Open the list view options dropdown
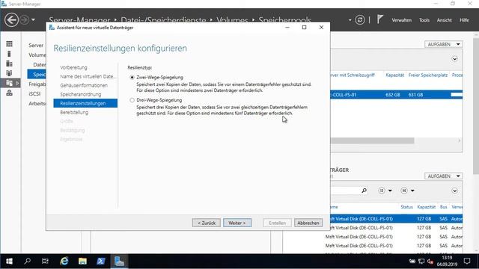 (385, 191)
